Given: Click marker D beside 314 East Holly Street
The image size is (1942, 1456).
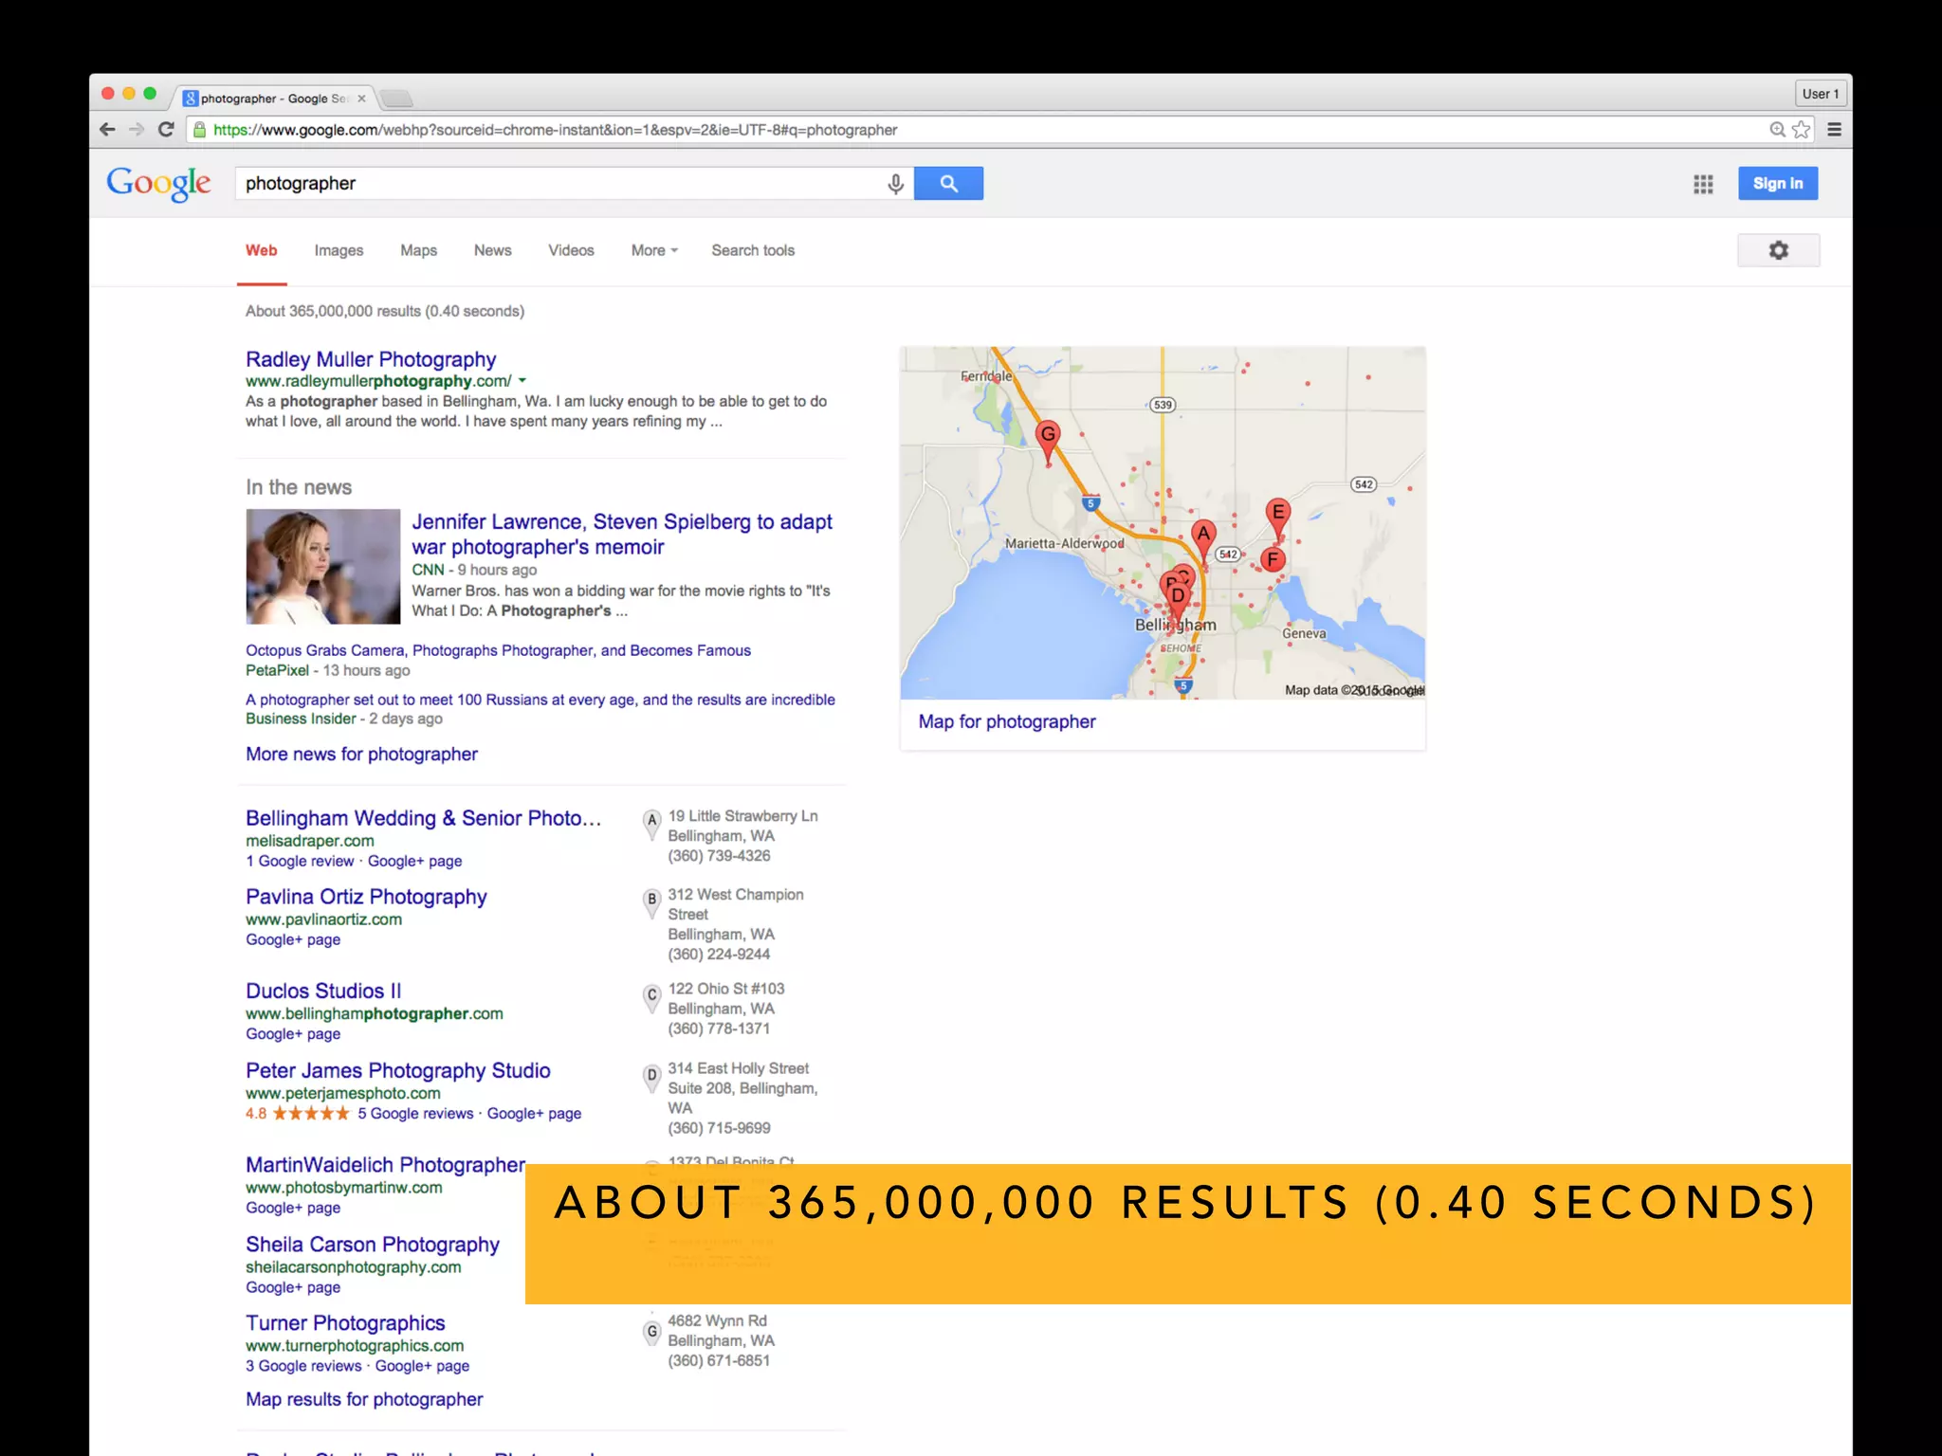Looking at the screenshot, I should 651,1078.
